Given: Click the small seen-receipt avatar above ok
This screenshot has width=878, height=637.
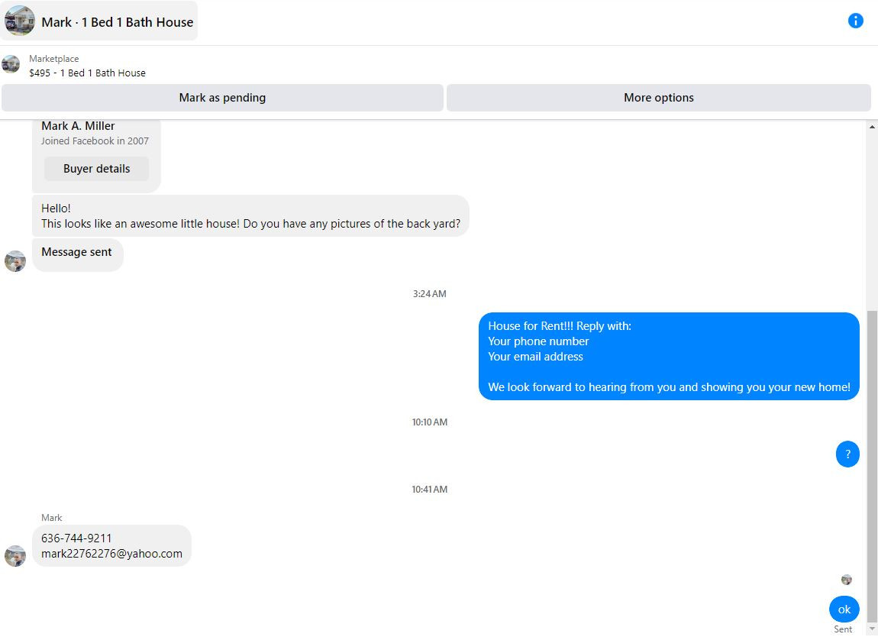Looking at the screenshot, I should pyautogui.click(x=847, y=580).
